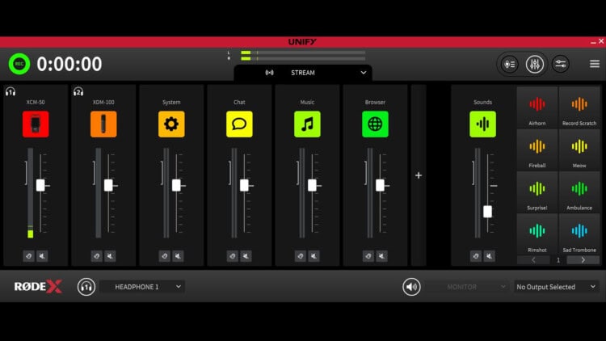The image size is (606, 341).
Task: Open the hamburger main menu
Action: point(595,64)
